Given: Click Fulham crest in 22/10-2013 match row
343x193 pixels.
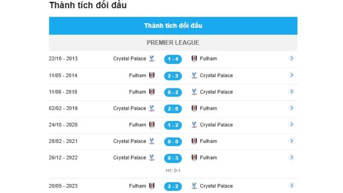Looking at the screenshot, I should 195,59.
